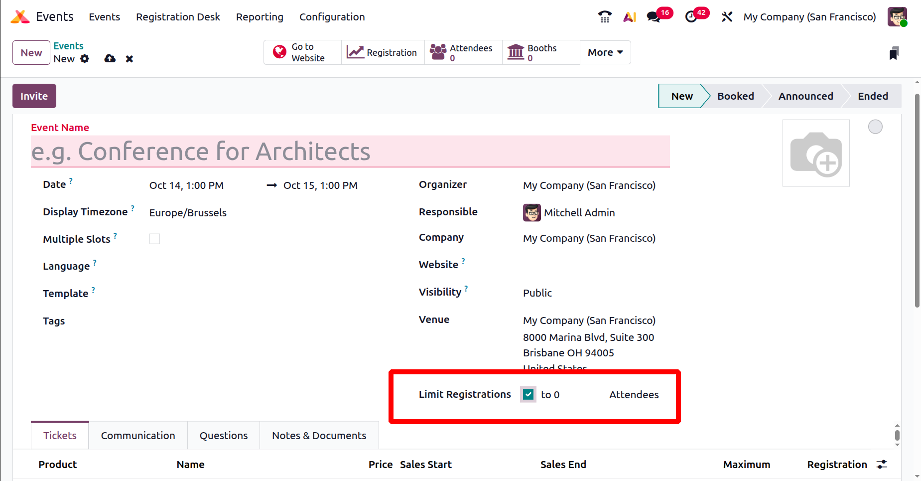Open the AI assistant icon
This screenshot has width=921, height=481.
tap(630, 17)
